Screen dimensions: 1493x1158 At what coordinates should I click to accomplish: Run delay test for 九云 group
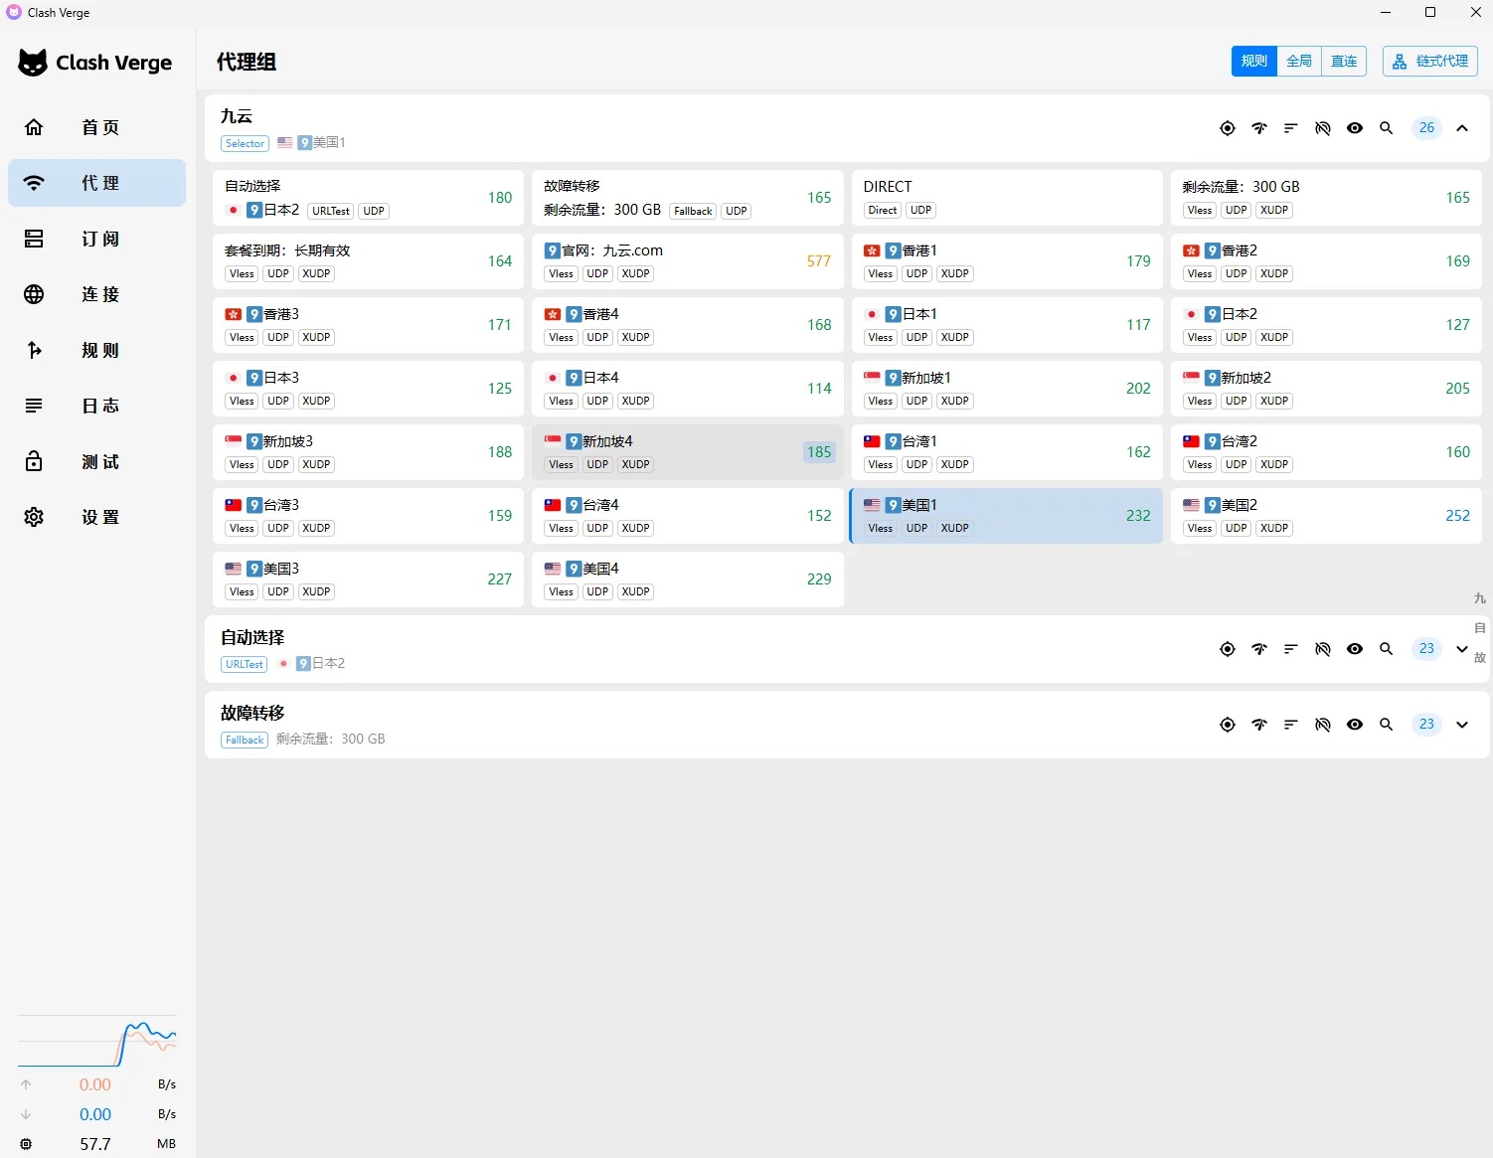coord(1259,128)
